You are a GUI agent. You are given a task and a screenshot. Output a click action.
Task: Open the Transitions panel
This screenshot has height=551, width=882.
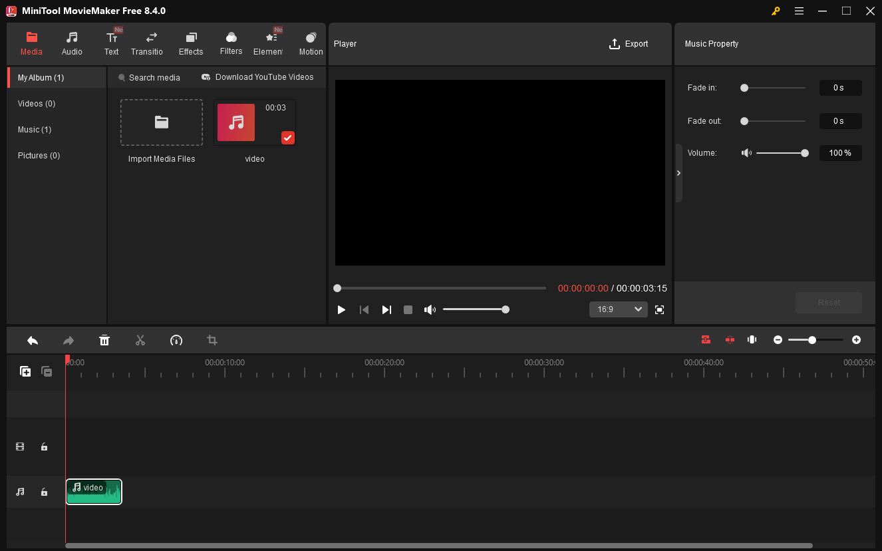tap(147, 43)
